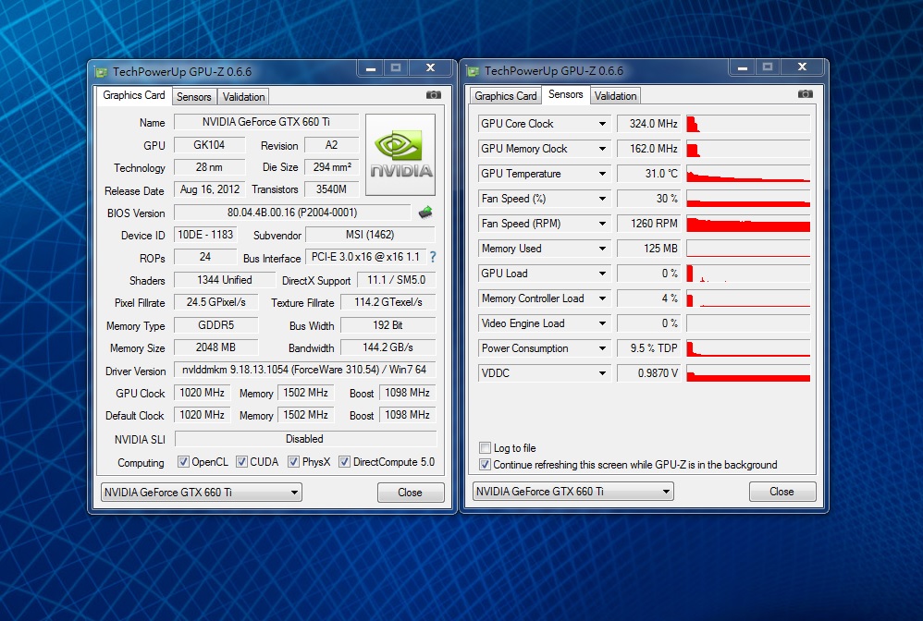
Task: Open the GPU Memory Clock sensor dropdown
Action: (x=602, y=149)
